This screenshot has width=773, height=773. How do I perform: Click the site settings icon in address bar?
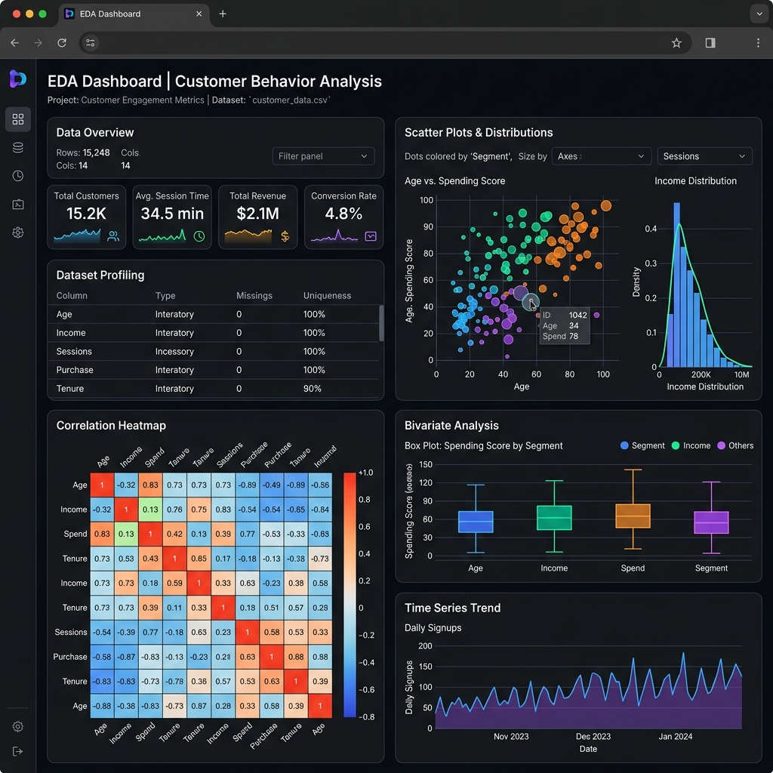pyautogui.click(x=91, y=43)
